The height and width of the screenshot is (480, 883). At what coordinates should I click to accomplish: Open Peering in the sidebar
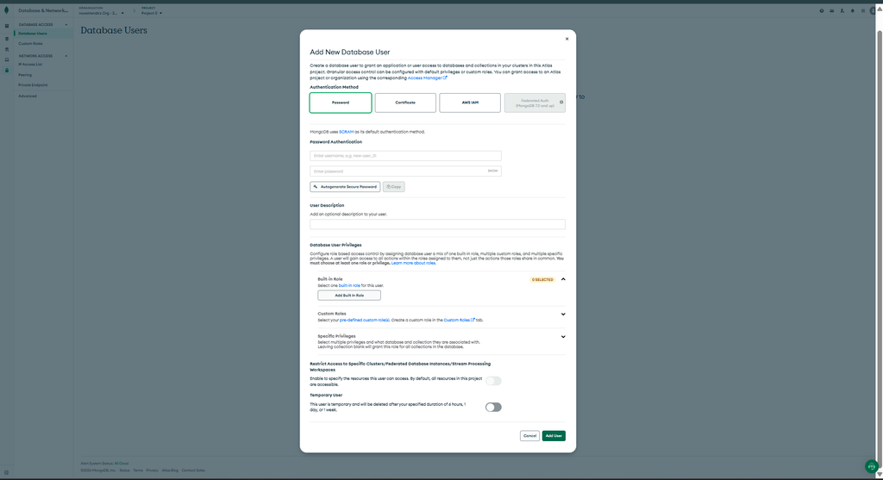25,75
